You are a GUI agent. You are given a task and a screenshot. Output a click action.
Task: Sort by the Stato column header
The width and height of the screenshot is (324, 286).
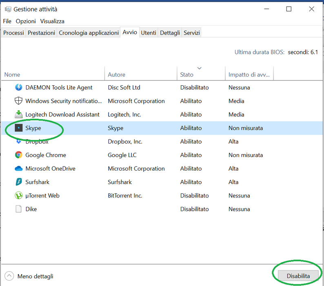(201, 74)
